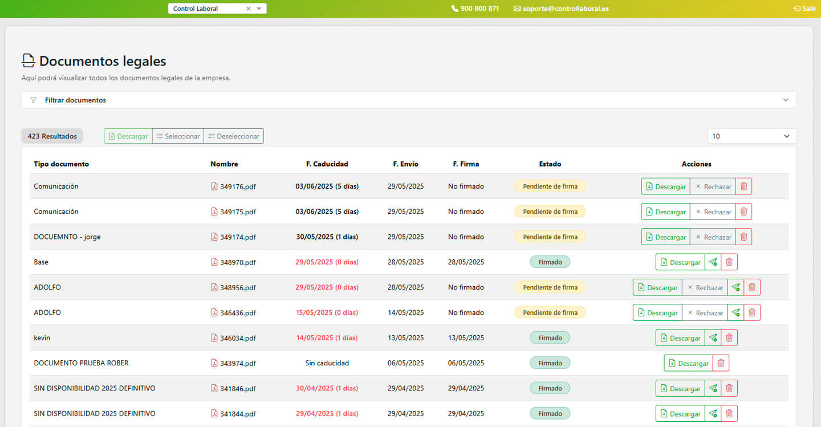
Task: Click trash icon in 348956.pdf row
Action: point(752,287)
